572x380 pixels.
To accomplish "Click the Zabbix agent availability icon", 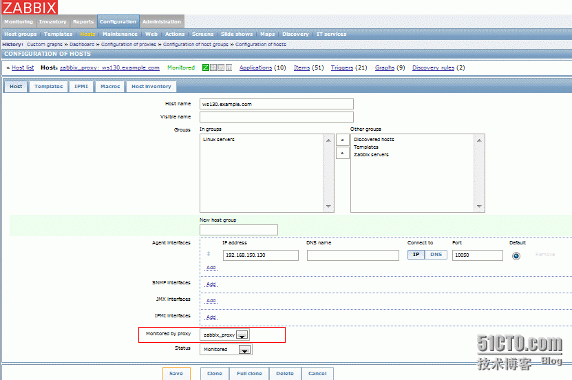I will click(x=206, y=67).
